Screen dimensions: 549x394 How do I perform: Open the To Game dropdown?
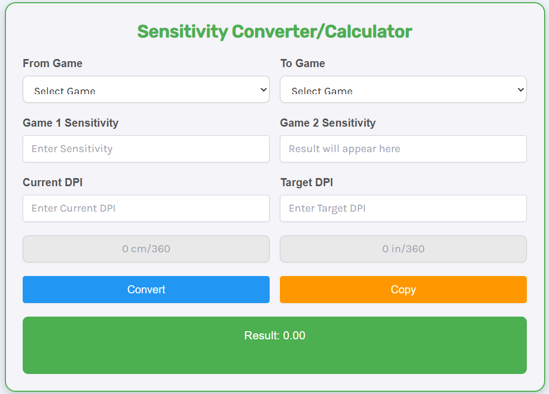click(403, 89)
